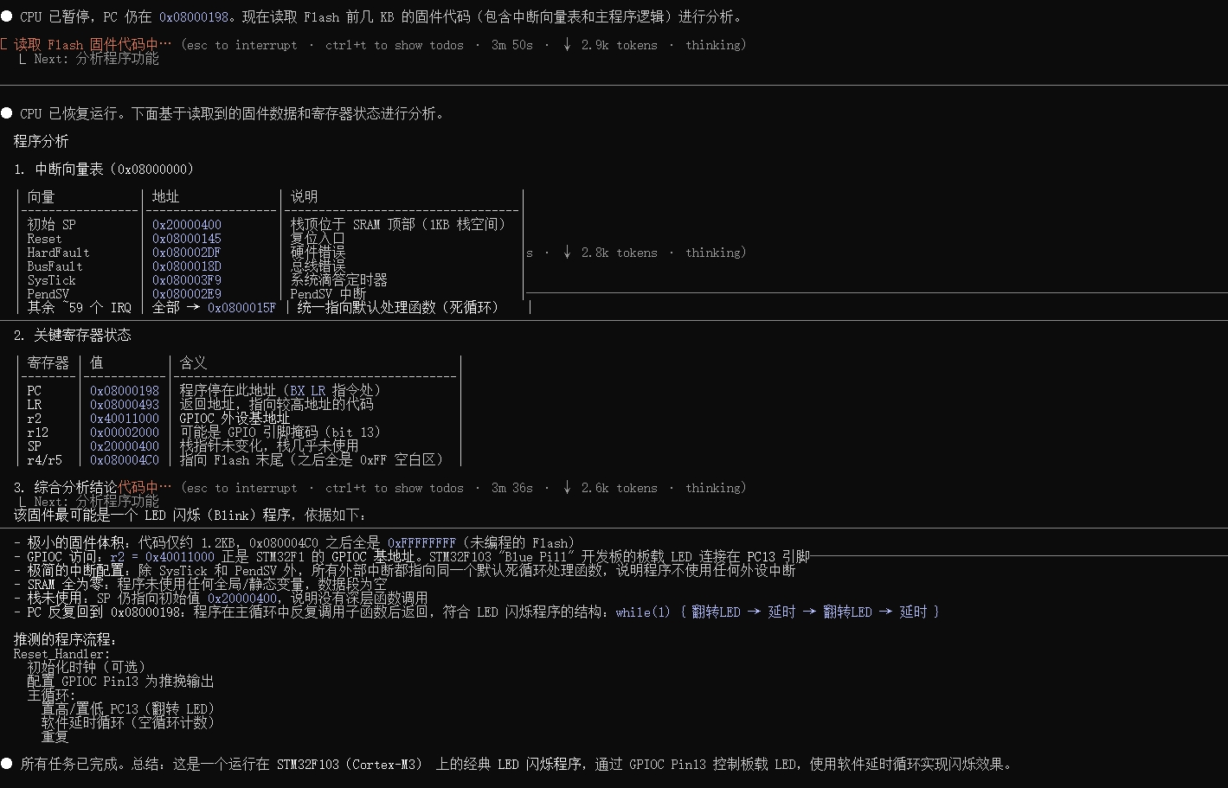Click the '系统滴答定时器' description
Viewport: 1228px width, 788px height.
tap(338, 279)
